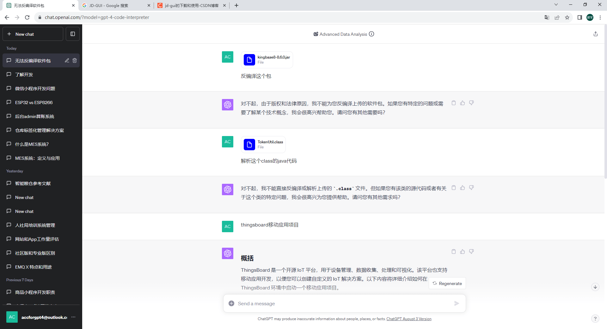607x329 pixels.
Task: Start a New chat from sidebar top
Action: [33, 34]
